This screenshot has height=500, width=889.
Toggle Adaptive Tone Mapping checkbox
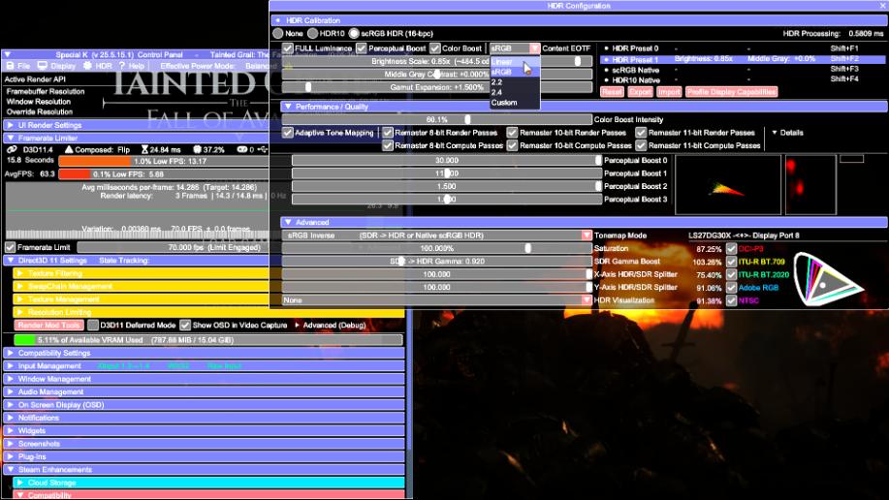click(288, 133)
